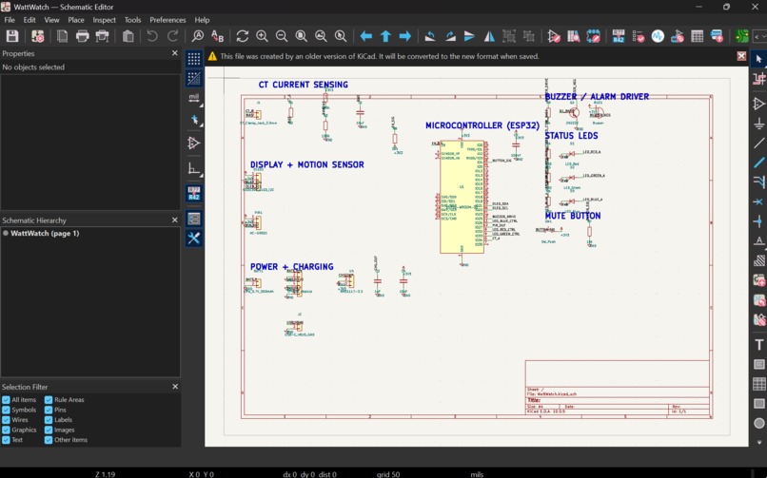Toggle the properties manager wrench button

pos(194,239)
